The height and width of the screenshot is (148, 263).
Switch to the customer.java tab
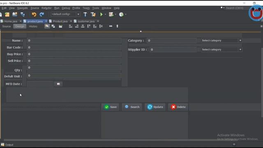pos(86,21)
